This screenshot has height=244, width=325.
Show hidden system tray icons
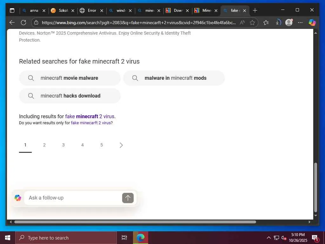(x=269, y=238)
